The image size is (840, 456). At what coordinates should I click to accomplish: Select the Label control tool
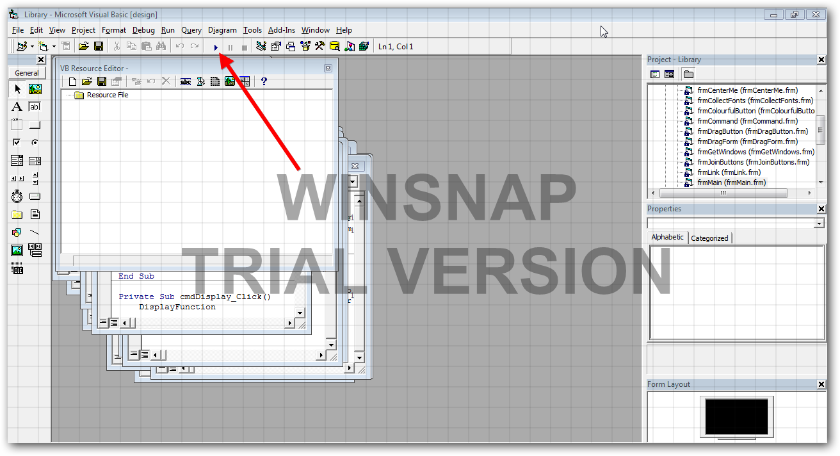coord(17,107)
